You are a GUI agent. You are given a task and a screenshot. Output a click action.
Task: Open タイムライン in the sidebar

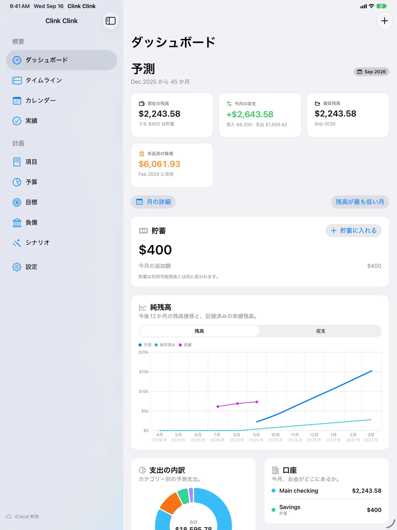pyautogui.click(x=62, y=80)
